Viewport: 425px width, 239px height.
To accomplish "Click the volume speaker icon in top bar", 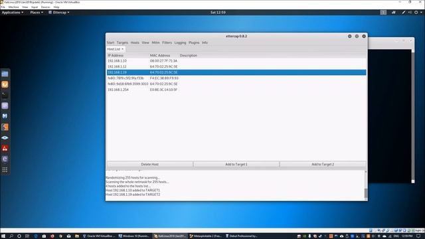I will (410, 12).
